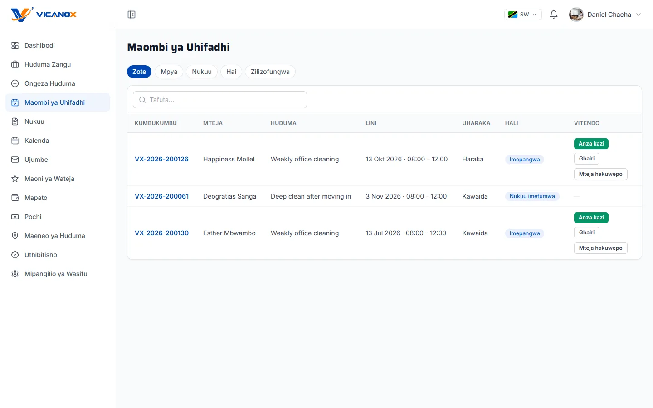The image size is (653, 408).
Task: Click Mteja hakuwepo for Happiness Mollel
Action: pyautogui.click(x=601, y=174)
